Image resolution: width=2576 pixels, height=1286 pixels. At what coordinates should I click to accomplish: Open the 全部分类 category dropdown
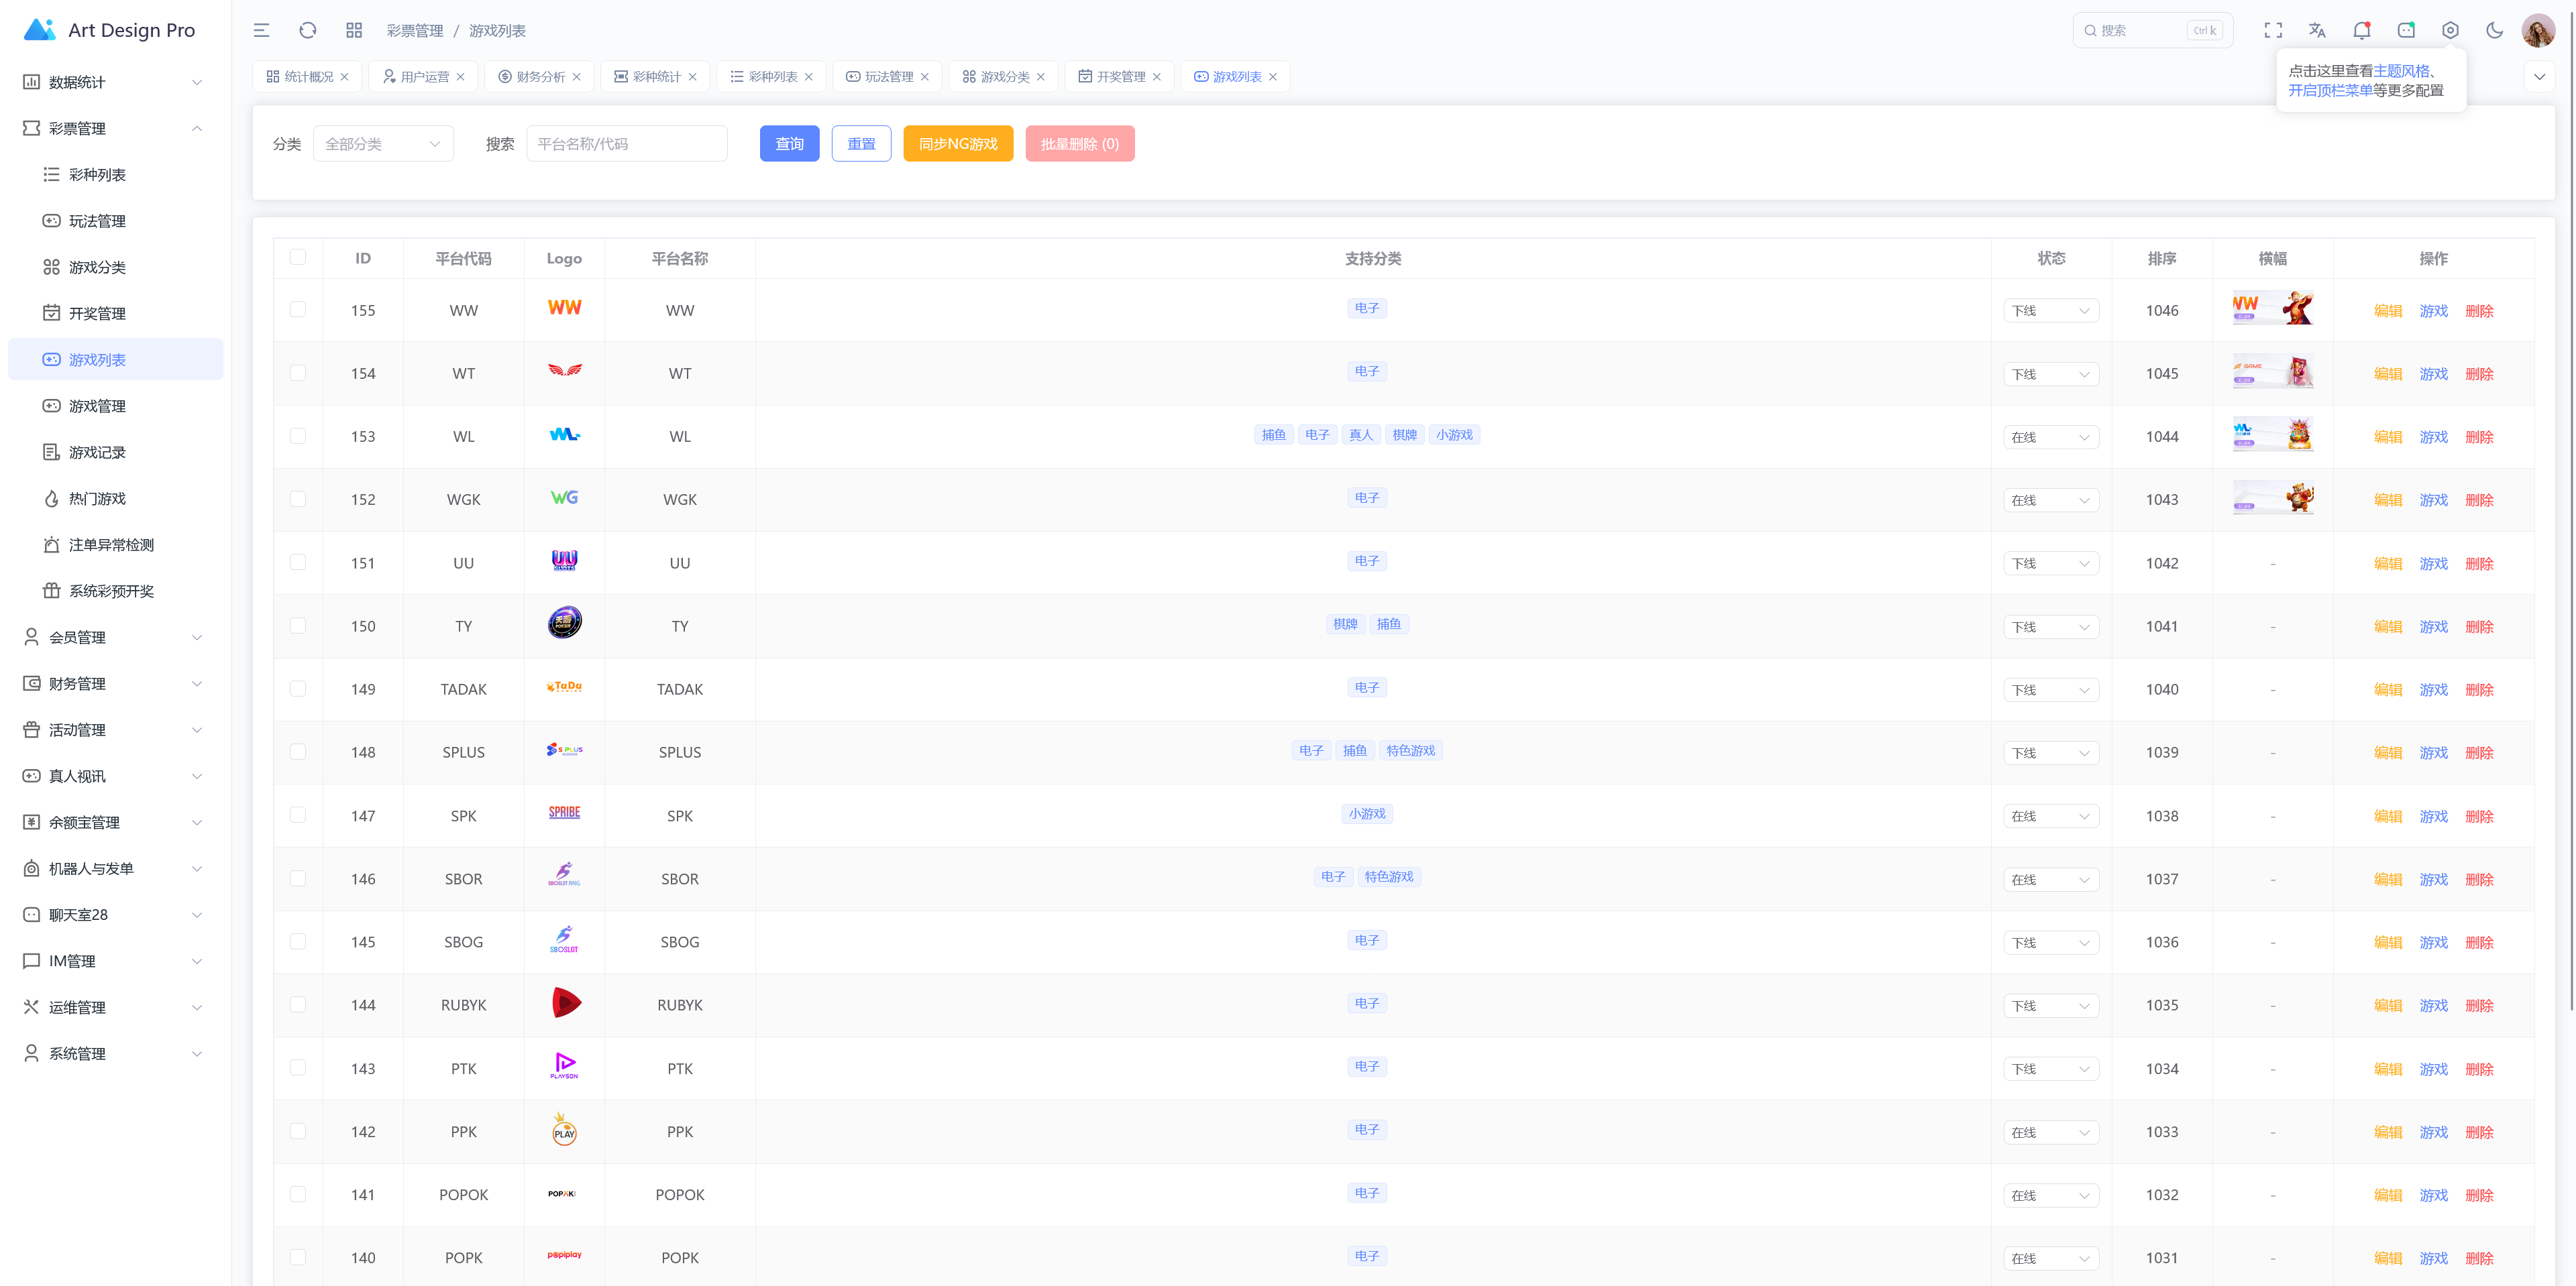coord(383,144)
